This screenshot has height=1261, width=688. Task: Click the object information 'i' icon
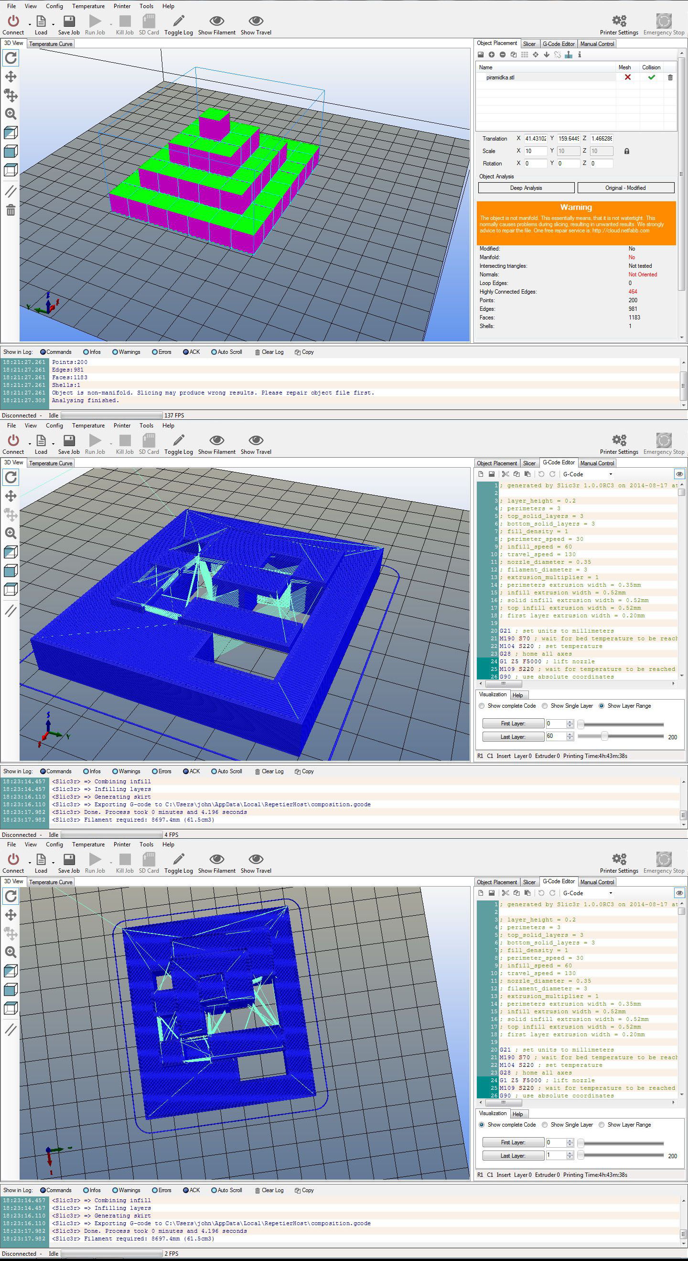click(x=580, y=55)
